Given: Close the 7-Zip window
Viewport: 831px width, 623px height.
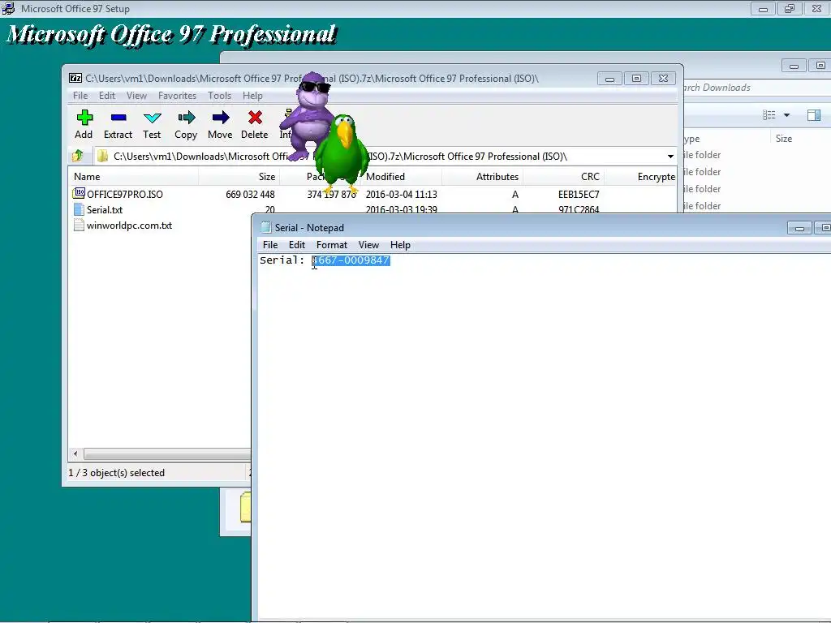Looking at the screenshot, I should click(x=663, y=79).
